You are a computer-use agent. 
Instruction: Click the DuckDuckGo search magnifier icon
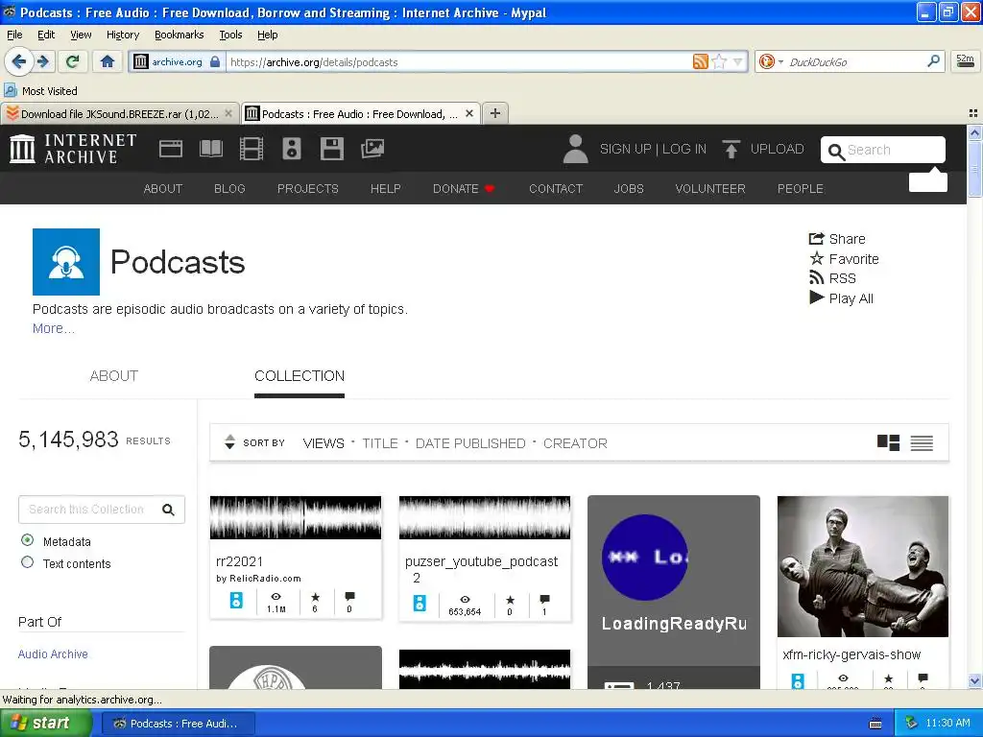click(x=933, y=61)
